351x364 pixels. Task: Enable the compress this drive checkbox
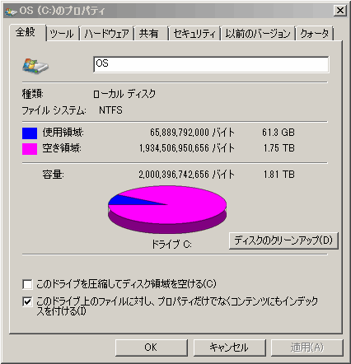27,284
